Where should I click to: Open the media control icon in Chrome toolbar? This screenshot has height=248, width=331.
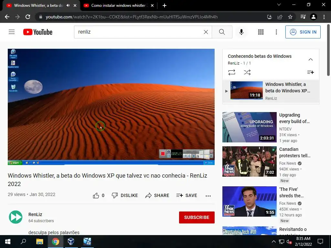pyautogui.click(x=303, y=17)
